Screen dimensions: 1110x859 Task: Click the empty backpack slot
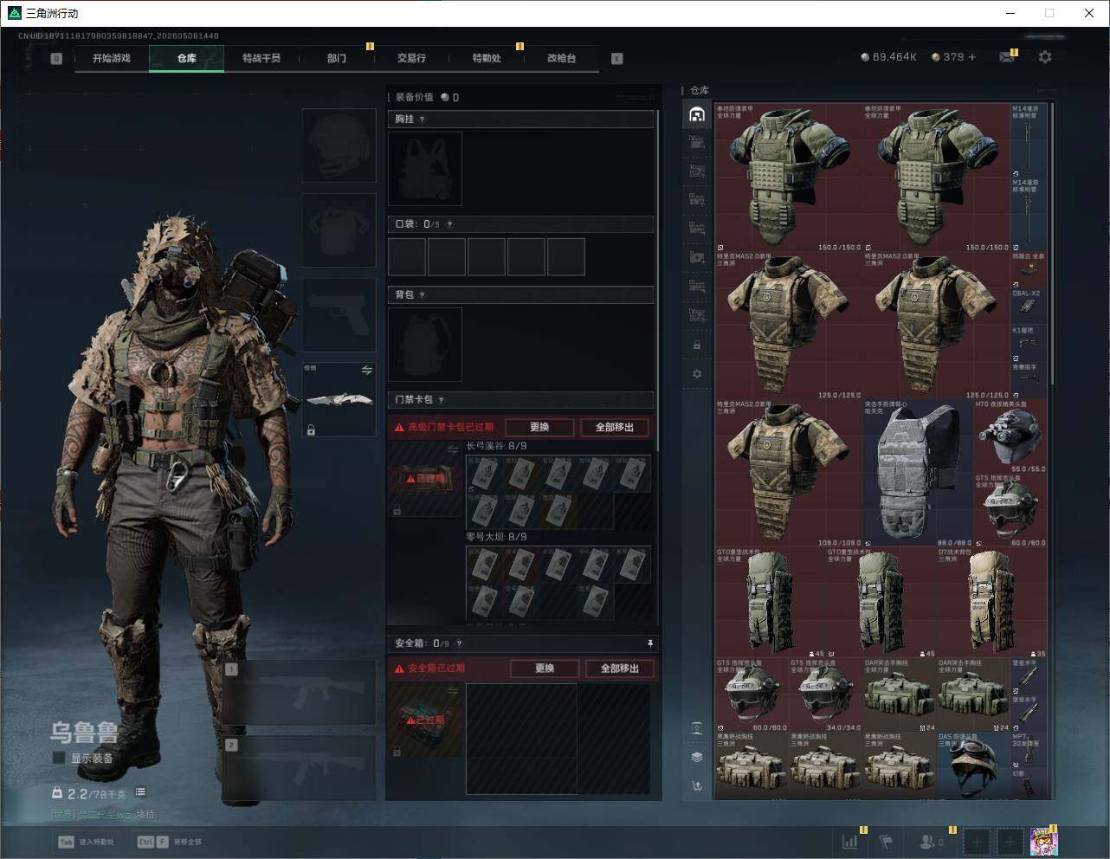click(425, 345)
